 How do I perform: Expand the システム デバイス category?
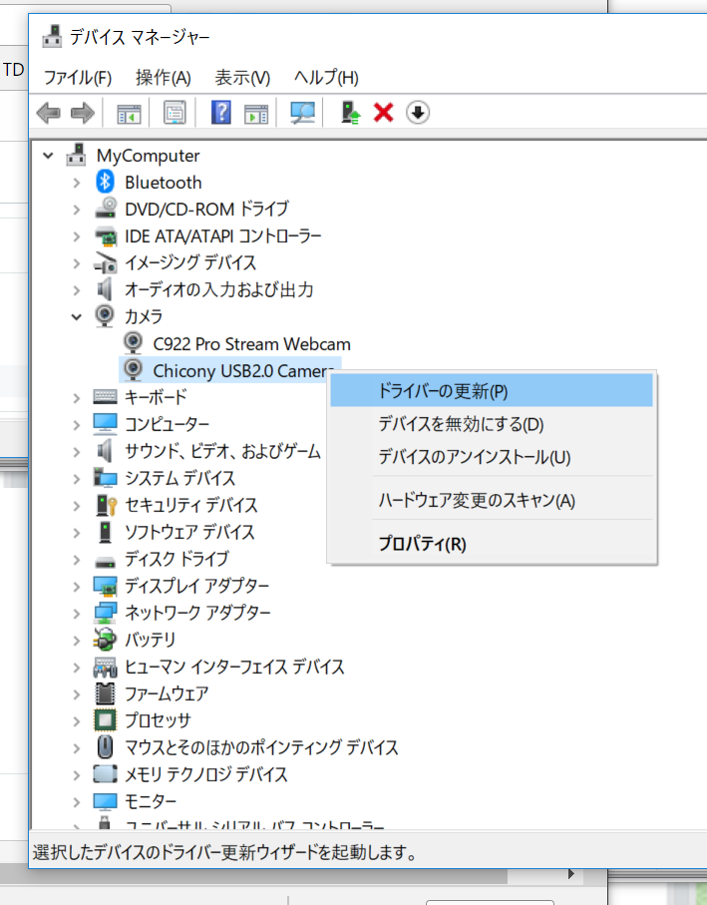coord(77,479)
